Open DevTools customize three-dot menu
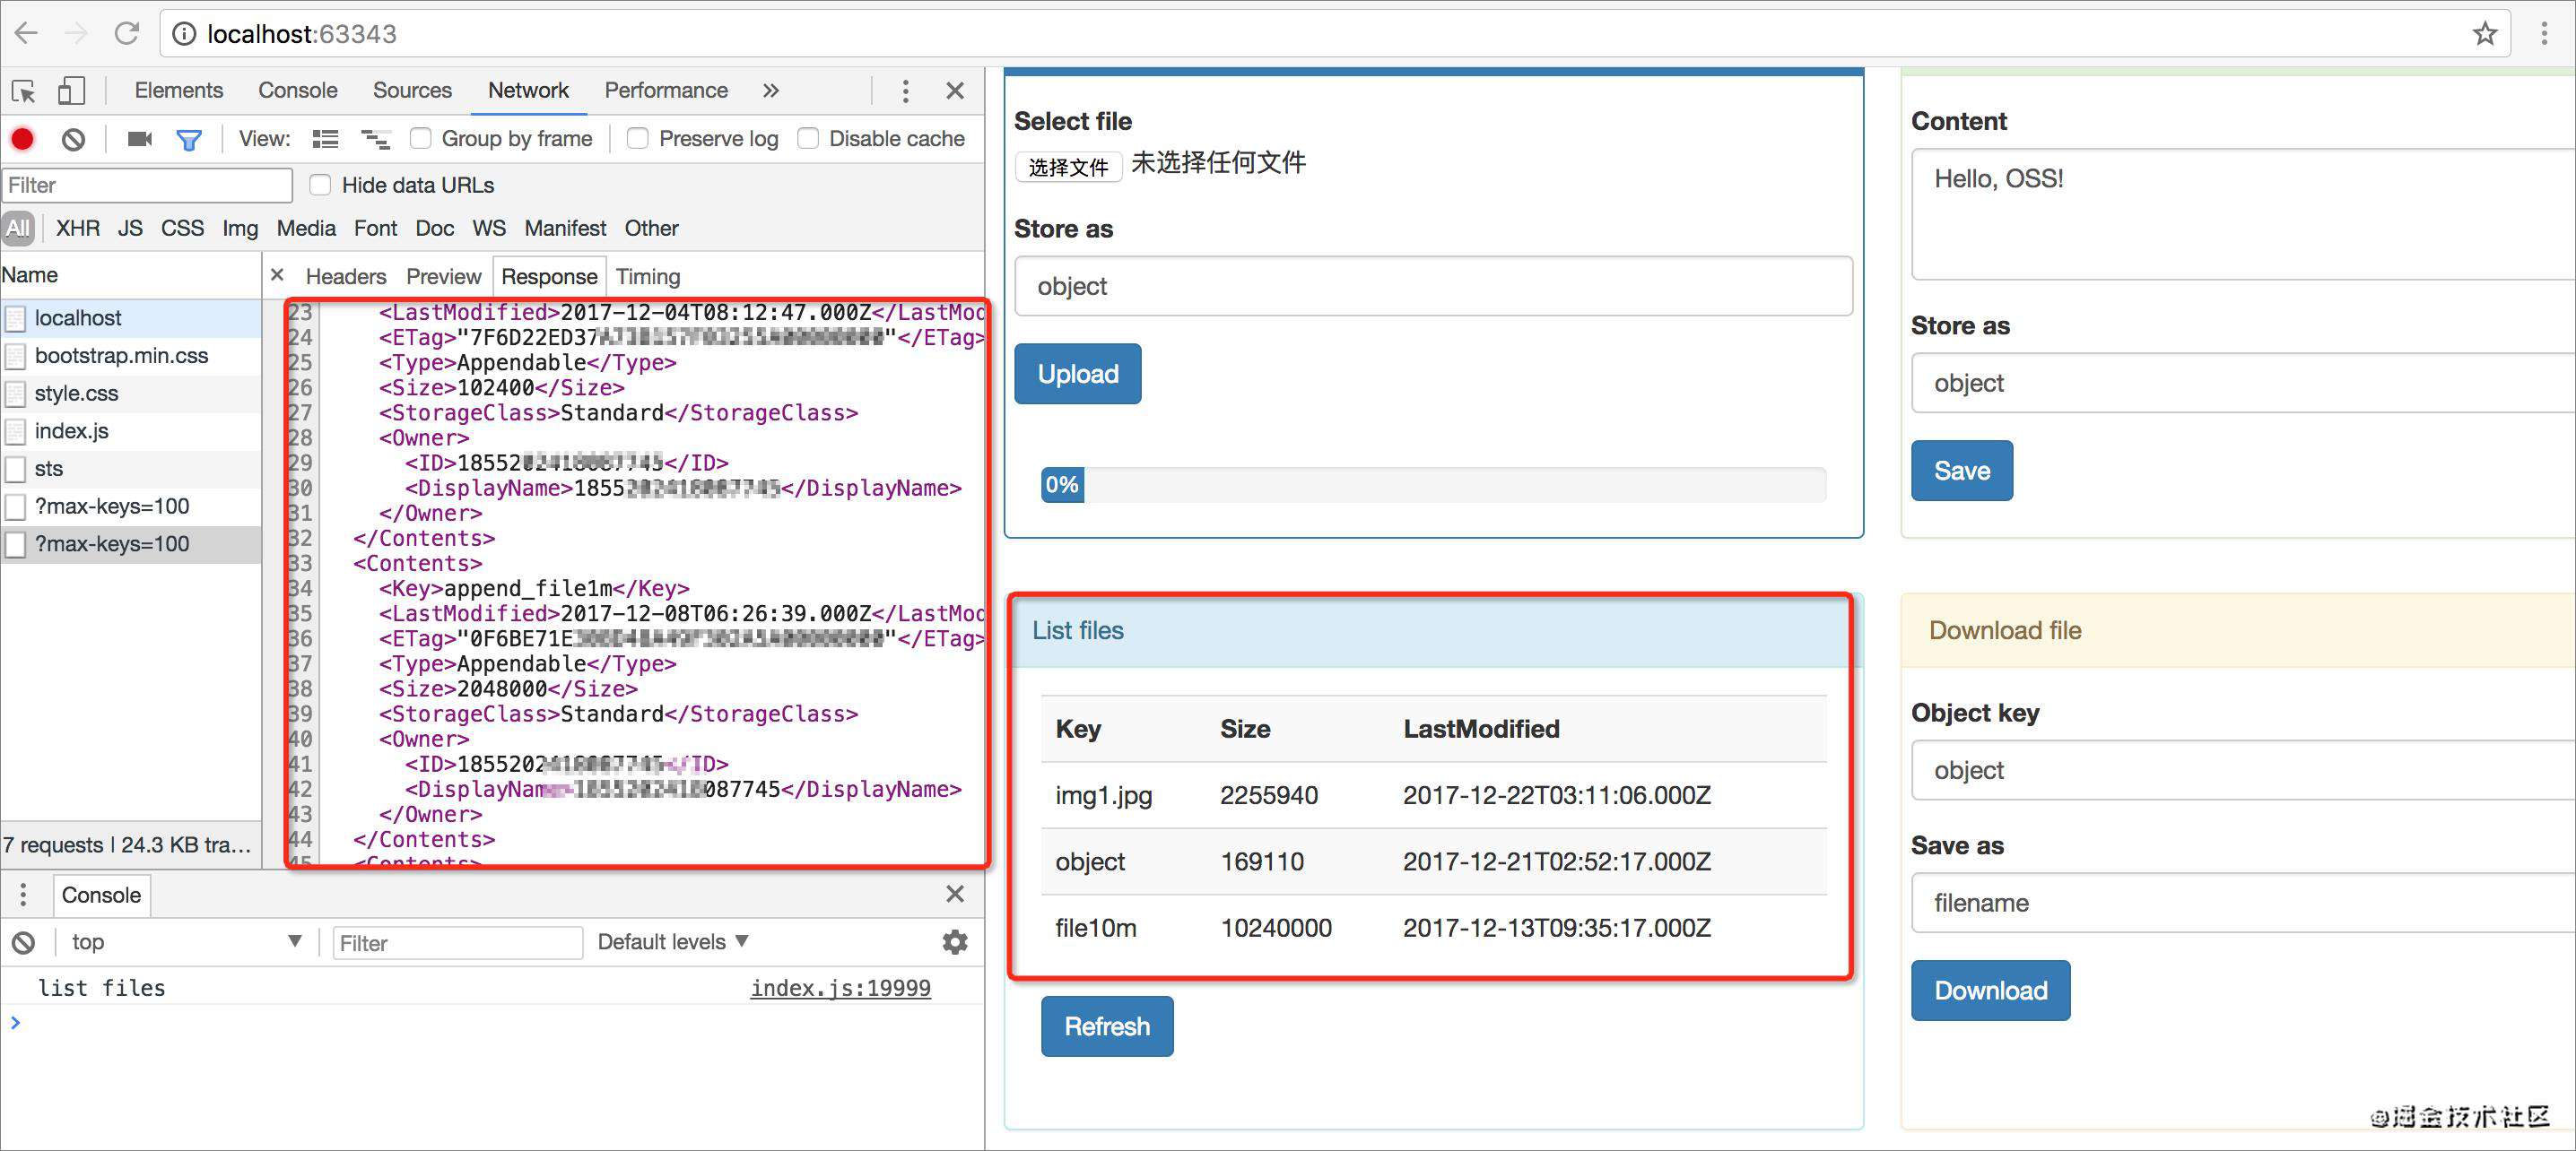Image resolution: width=2576 pixels, height=1151 pixels. click(x=905, y=91)
